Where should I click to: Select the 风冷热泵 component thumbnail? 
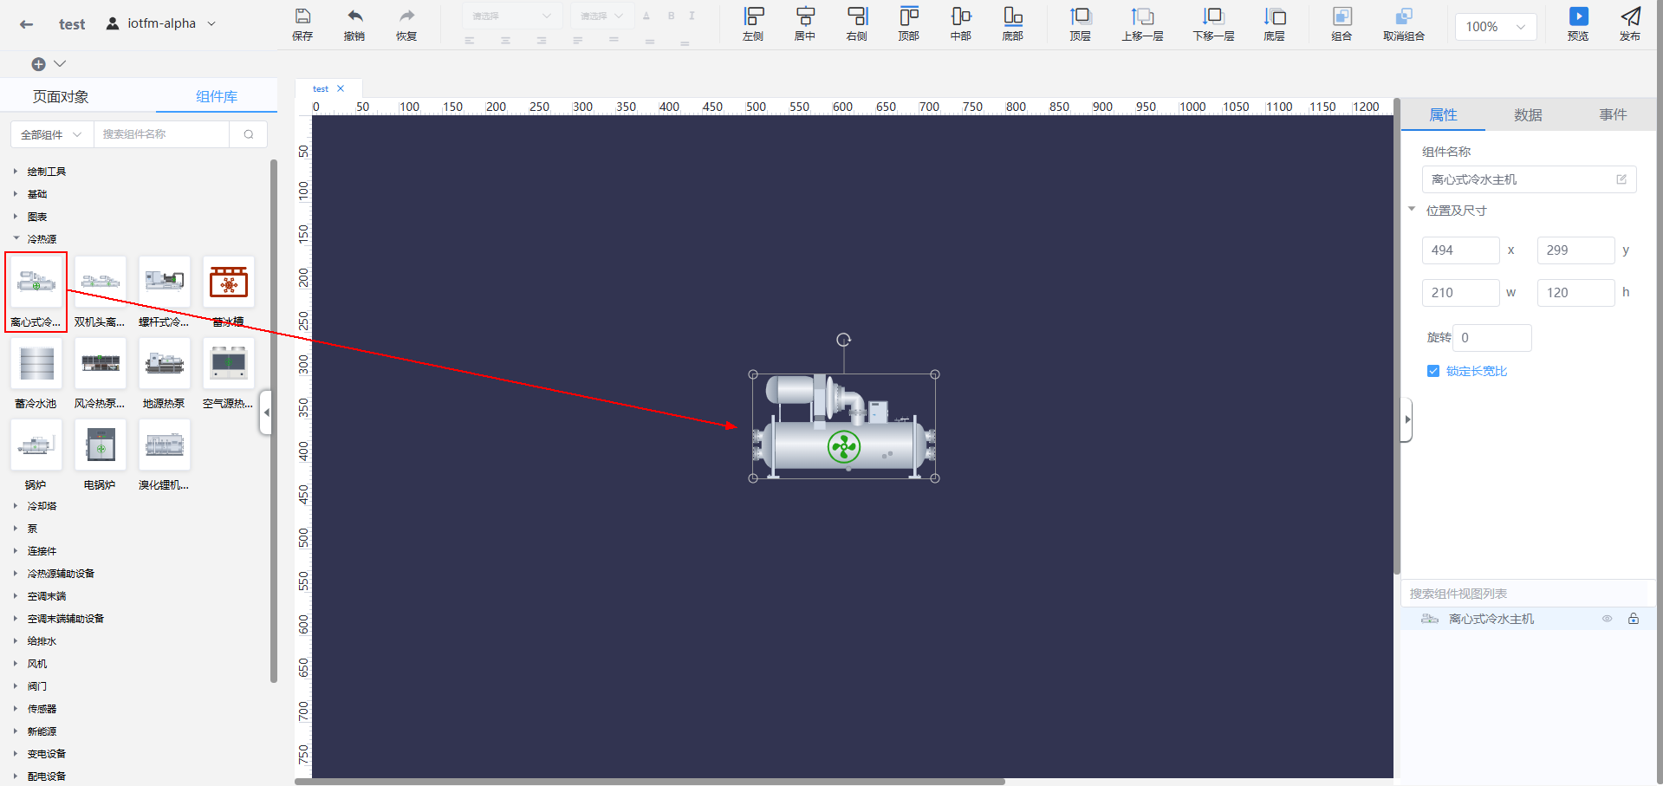[101, 363]
